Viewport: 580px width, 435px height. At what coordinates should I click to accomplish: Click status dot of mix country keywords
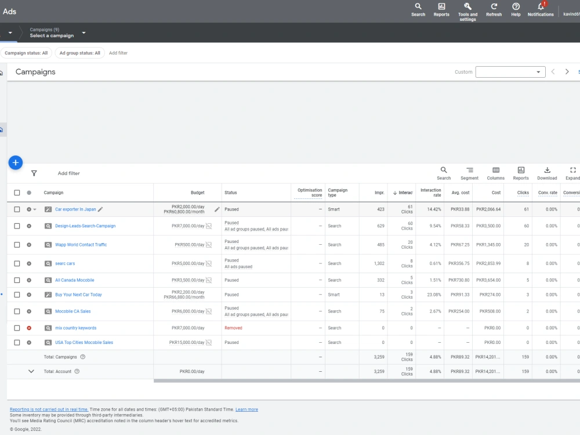pos(29,328)
